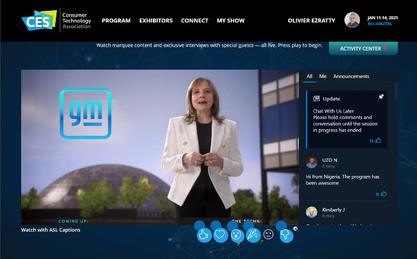
Task: Send the party popper reaction
Action: 252,235
